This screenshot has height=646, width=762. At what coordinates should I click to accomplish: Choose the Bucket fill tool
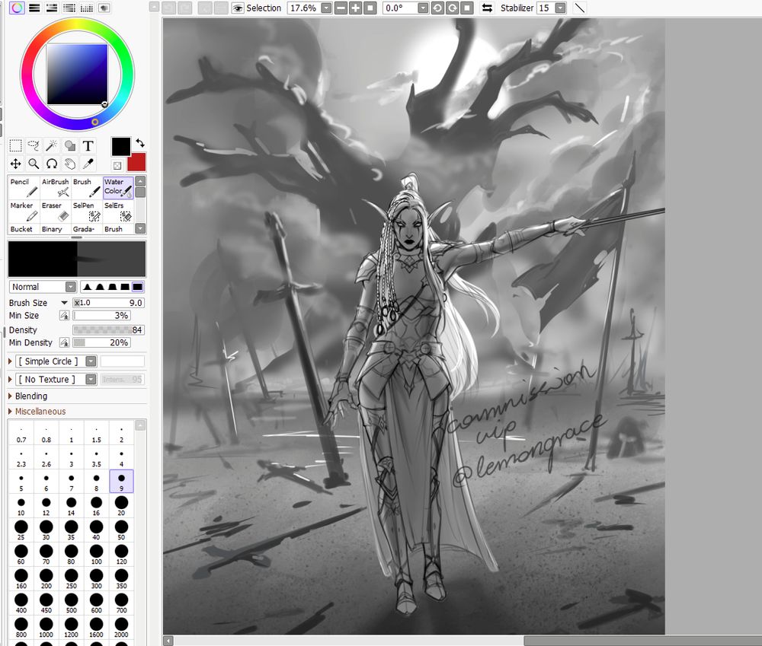pyautogui.click(x=24, y=229)
